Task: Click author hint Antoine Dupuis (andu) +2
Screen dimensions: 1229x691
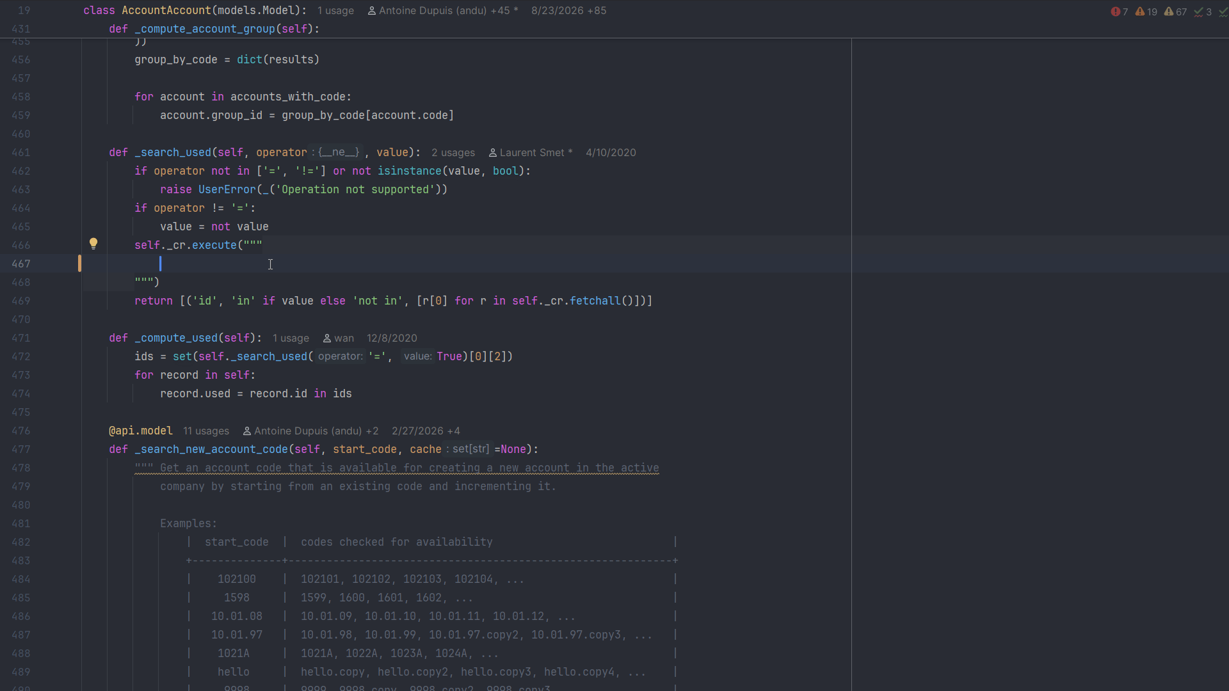Action: click(310, 431)
